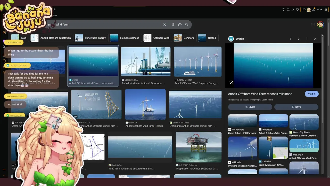Click the ASHATRONFRANIS chat username tag
330x186 pixels.
coord(15,96)
